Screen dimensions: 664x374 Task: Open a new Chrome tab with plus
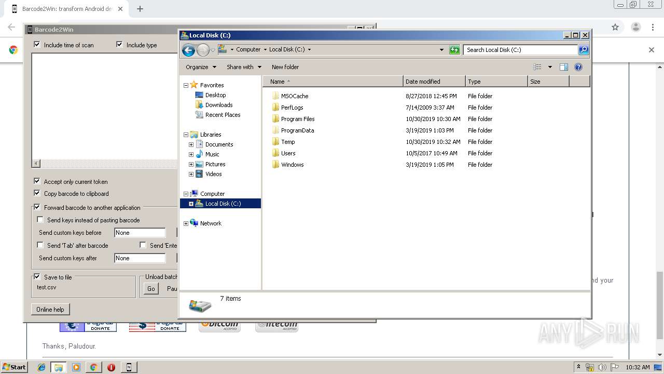coord(140,9)
